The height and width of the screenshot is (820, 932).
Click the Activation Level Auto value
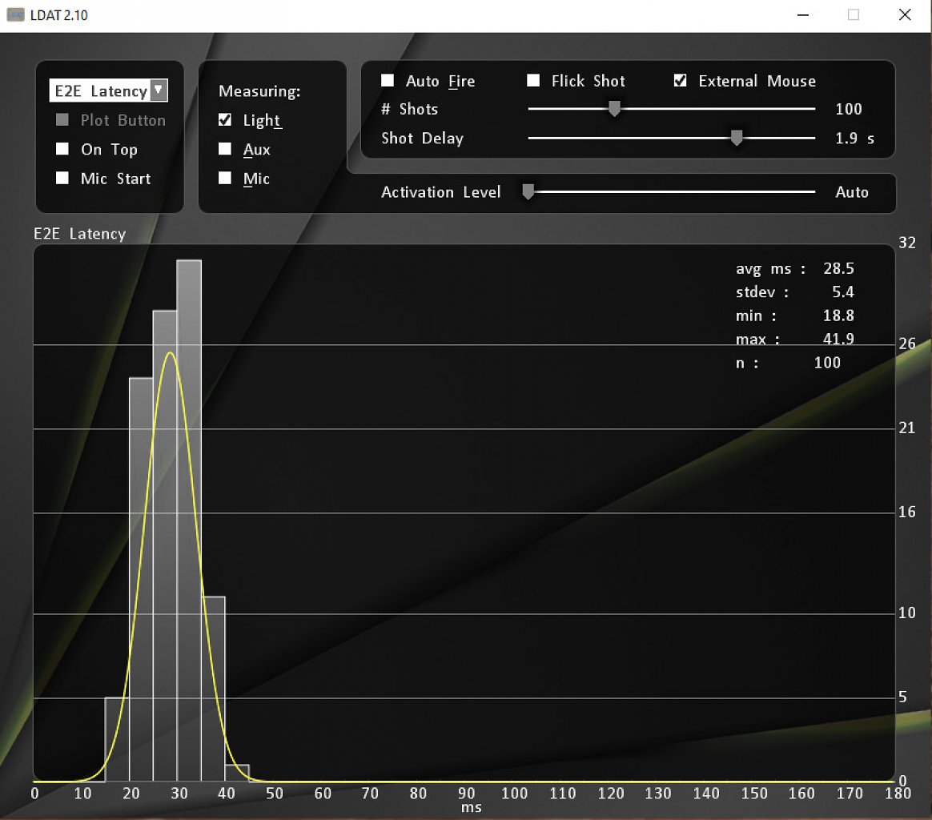coord(852,192)
